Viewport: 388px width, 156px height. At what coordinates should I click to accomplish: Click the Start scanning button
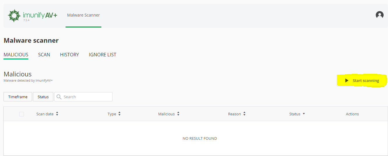coord(362,80)
